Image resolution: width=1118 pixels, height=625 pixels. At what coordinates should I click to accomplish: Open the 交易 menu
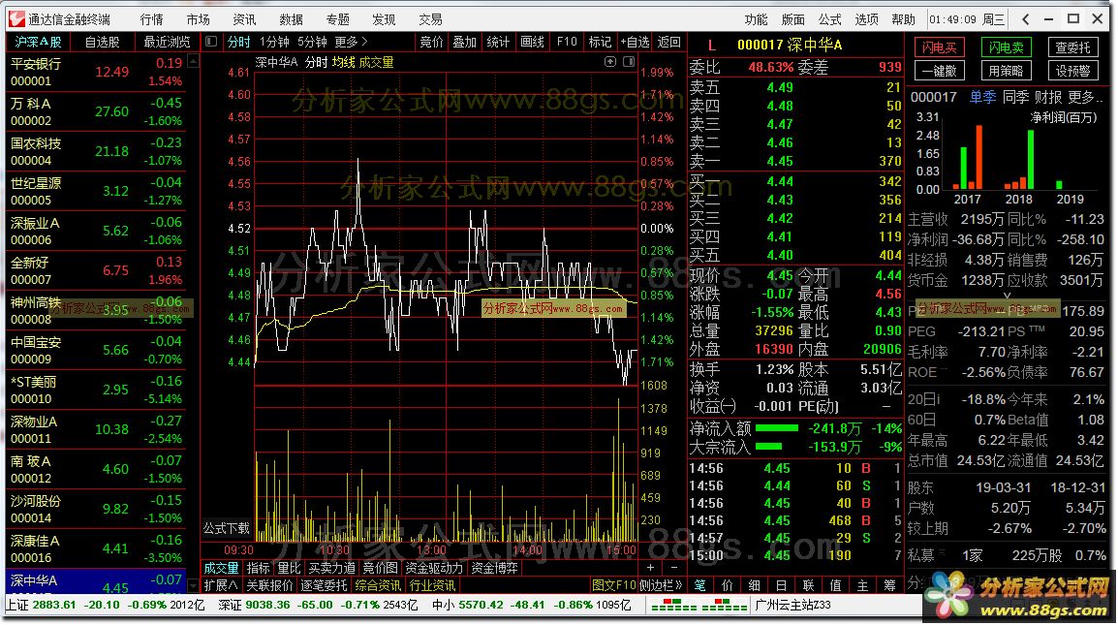(x=430, y=19)
